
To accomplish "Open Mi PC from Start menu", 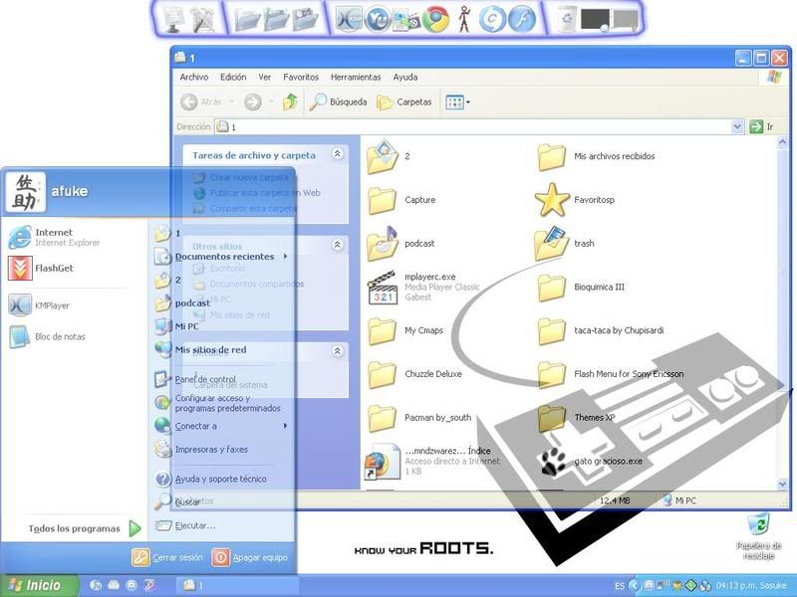I will [x=176, y=326].
